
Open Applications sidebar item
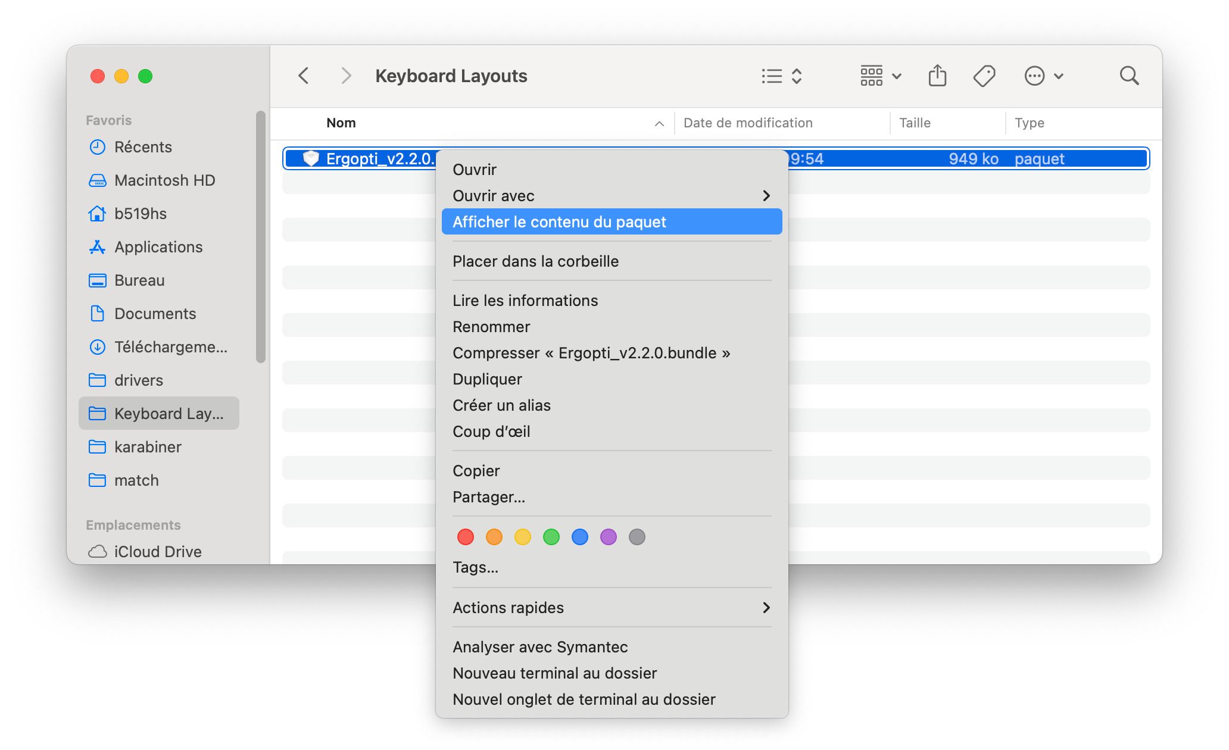[x=158, y=247]
